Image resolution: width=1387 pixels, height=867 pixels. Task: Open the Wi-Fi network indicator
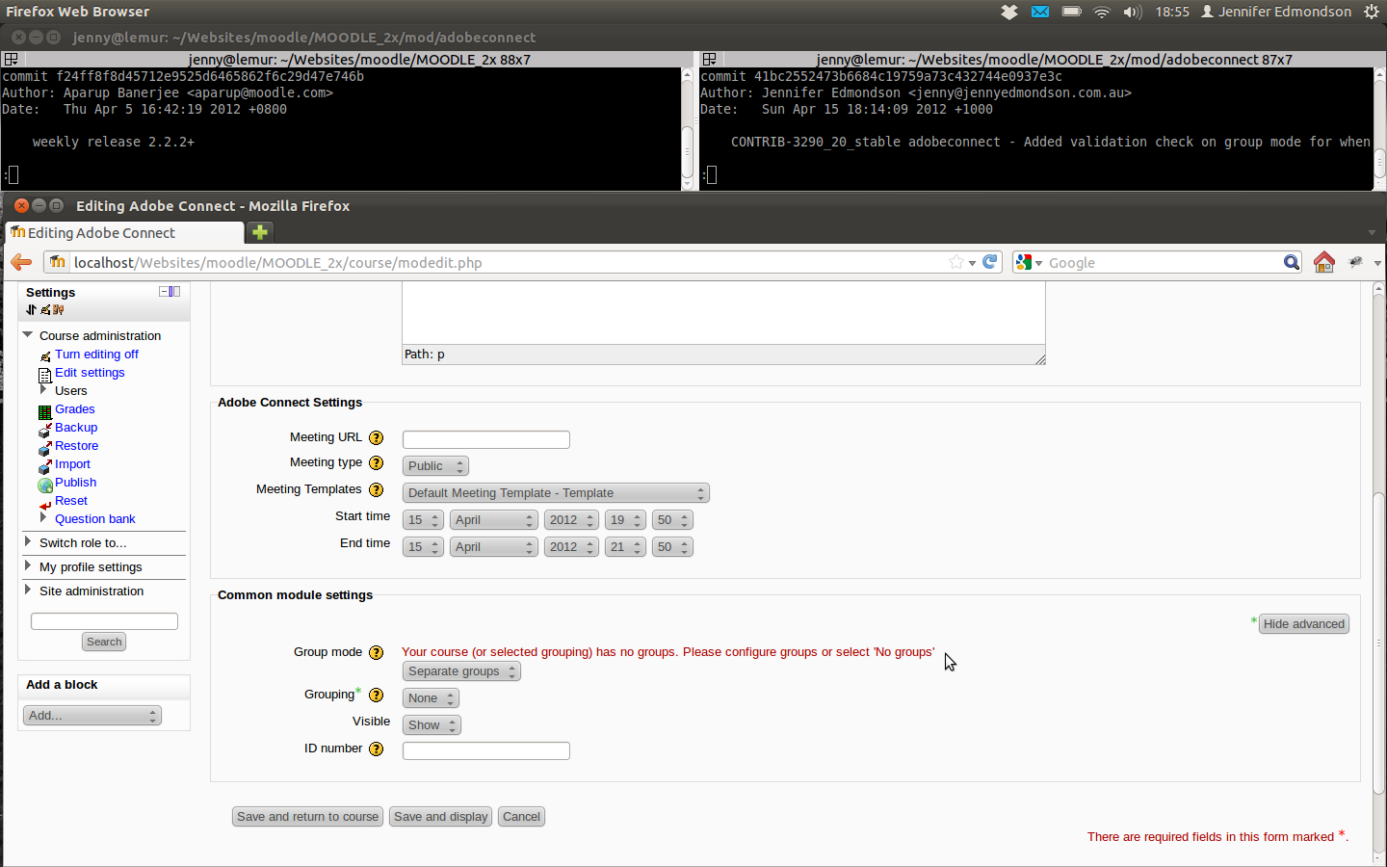[1102, 12]
